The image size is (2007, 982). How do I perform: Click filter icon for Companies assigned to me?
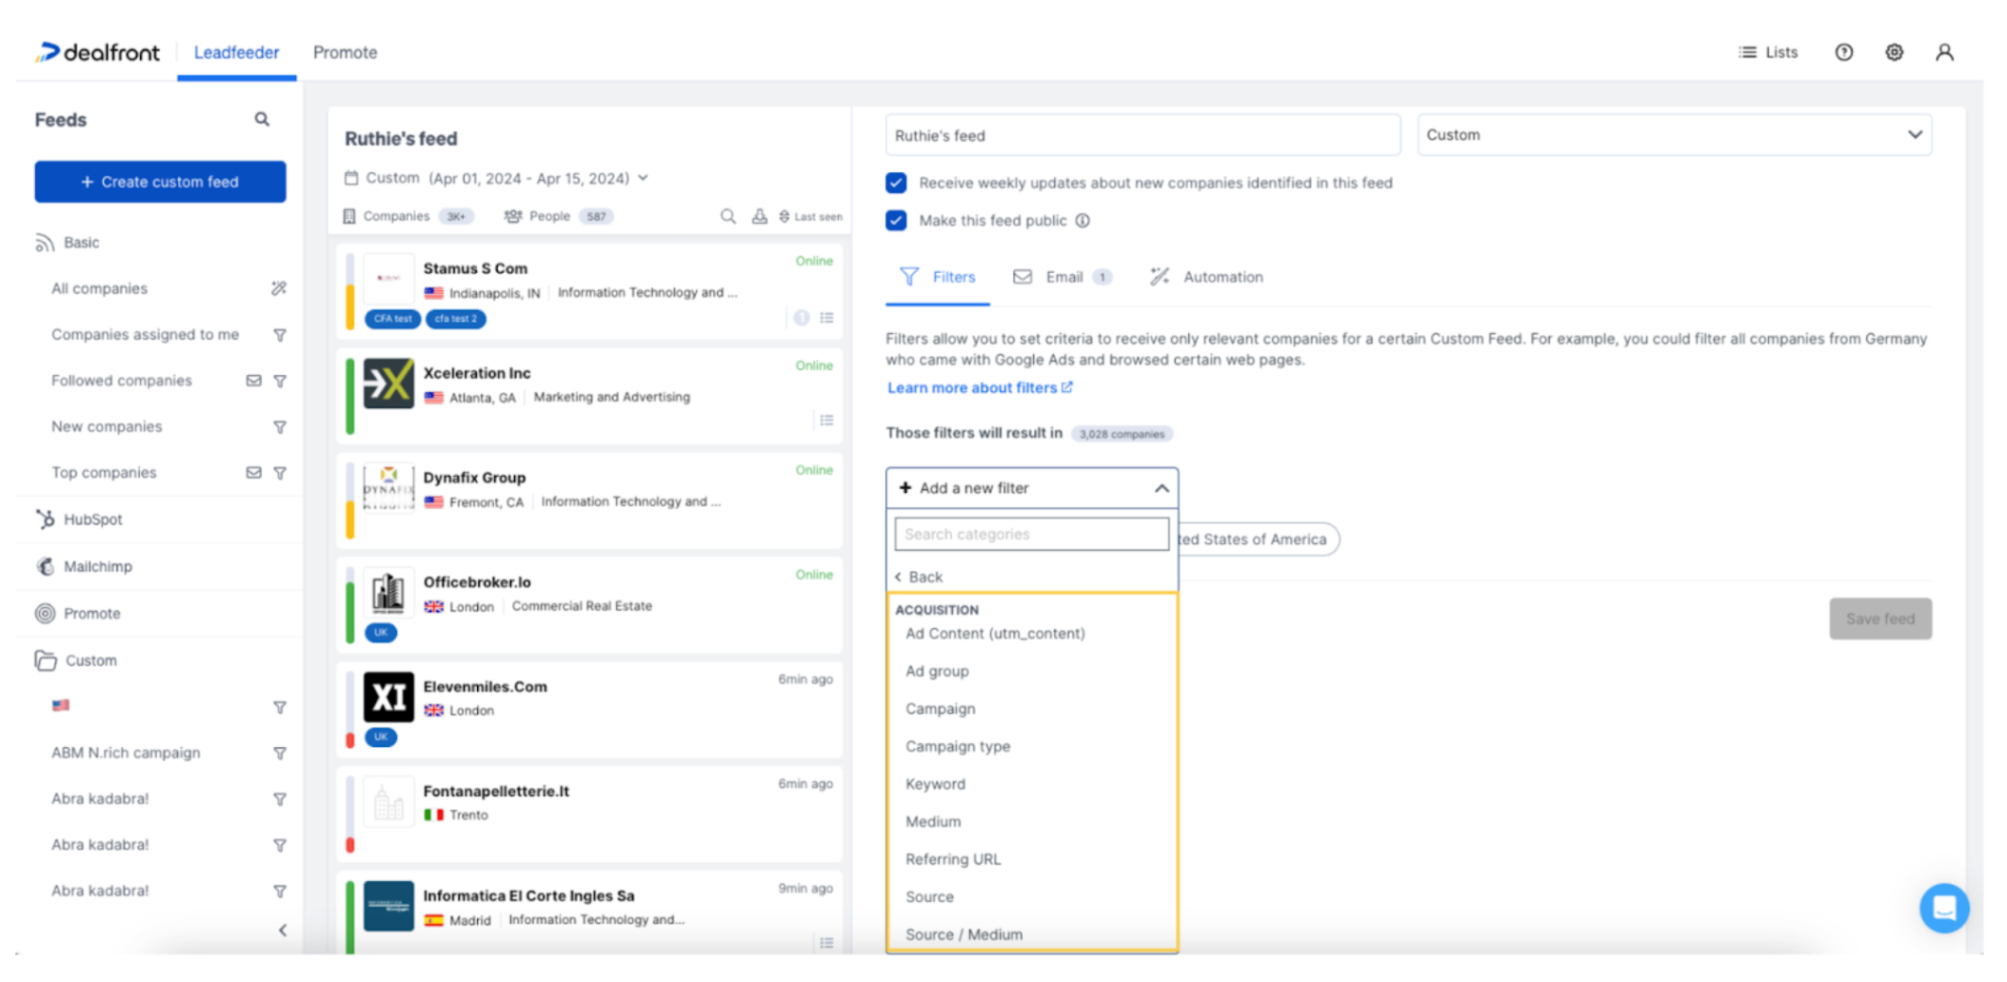coord(280,335)
